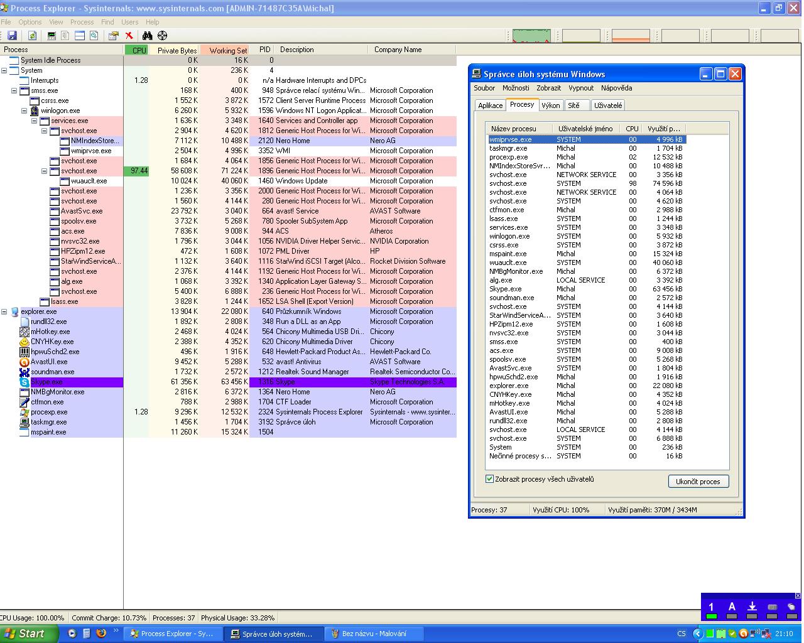Image resolution: width=804 pixels, height=643 pixels.
Task: Click the Ukončit proces button
Action: point(698,482)
